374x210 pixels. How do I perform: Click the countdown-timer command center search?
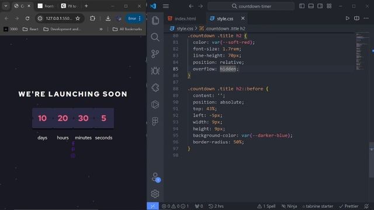pos(251,6)
